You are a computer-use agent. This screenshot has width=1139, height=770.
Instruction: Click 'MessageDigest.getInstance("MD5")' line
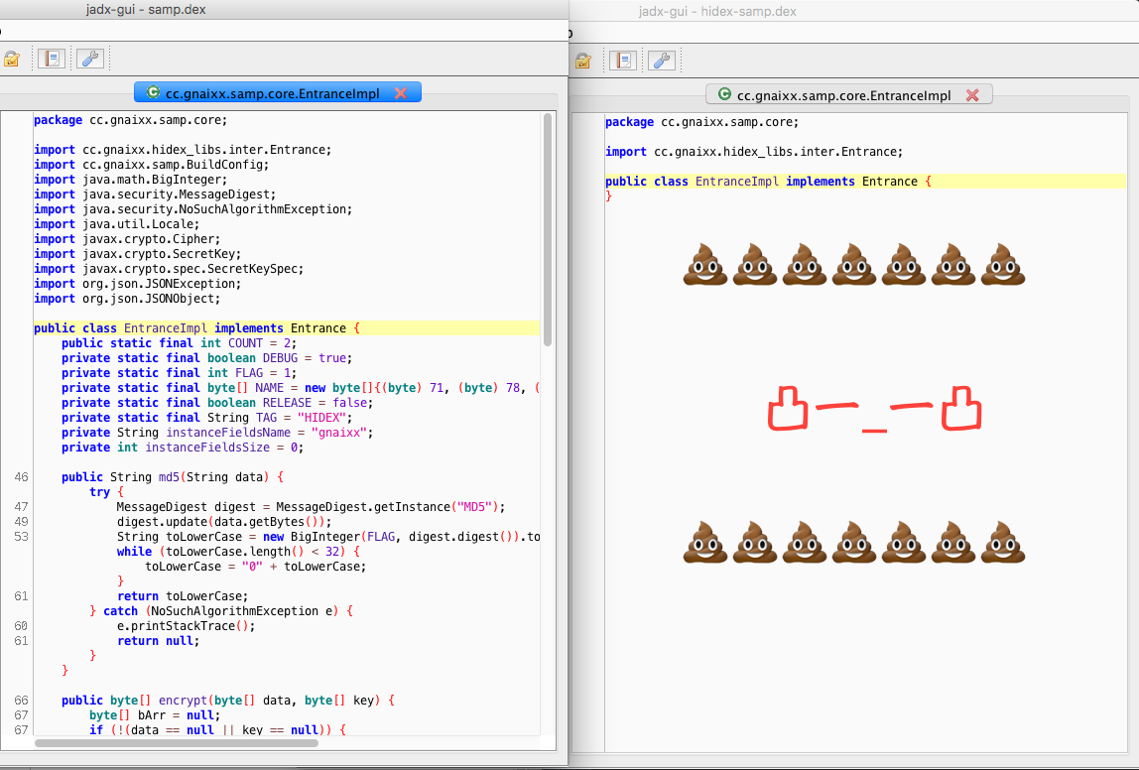click(311, 507)
